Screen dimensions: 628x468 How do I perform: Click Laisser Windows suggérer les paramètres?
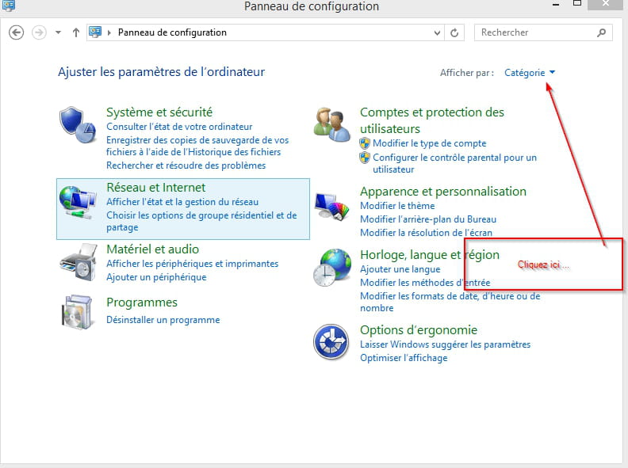[x=445, y=344]
